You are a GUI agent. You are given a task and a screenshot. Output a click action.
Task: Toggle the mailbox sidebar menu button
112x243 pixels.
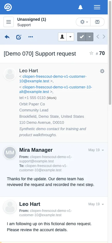click(9, 22)
